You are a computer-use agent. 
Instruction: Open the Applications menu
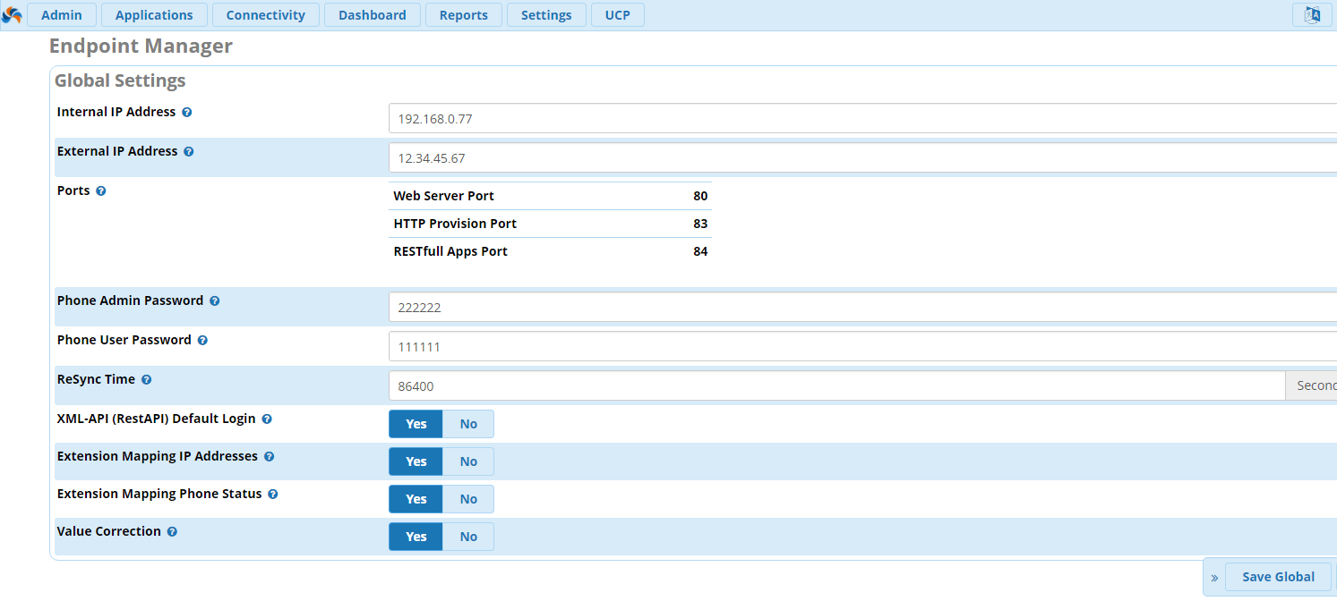(x=154, y=15)
